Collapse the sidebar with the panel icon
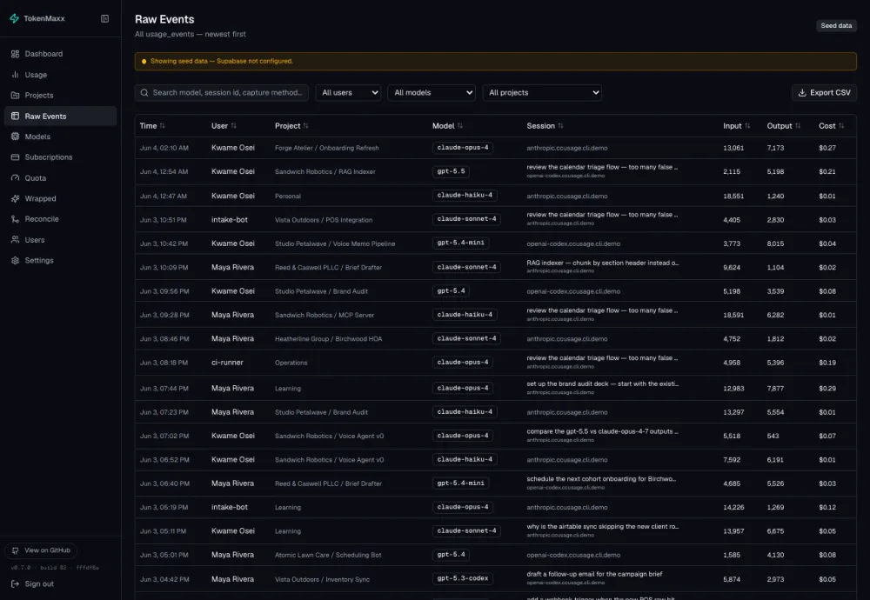870x600 pixels. click(x=105, y=18)
